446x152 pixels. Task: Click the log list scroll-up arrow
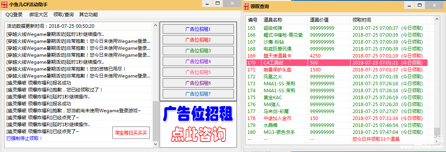point(156,25)
